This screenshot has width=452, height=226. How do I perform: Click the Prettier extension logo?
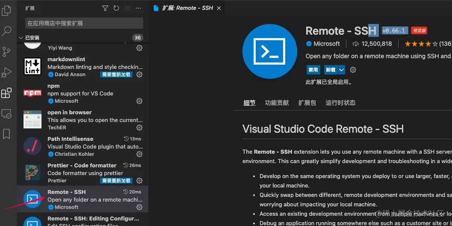click(x=32, y=172)
